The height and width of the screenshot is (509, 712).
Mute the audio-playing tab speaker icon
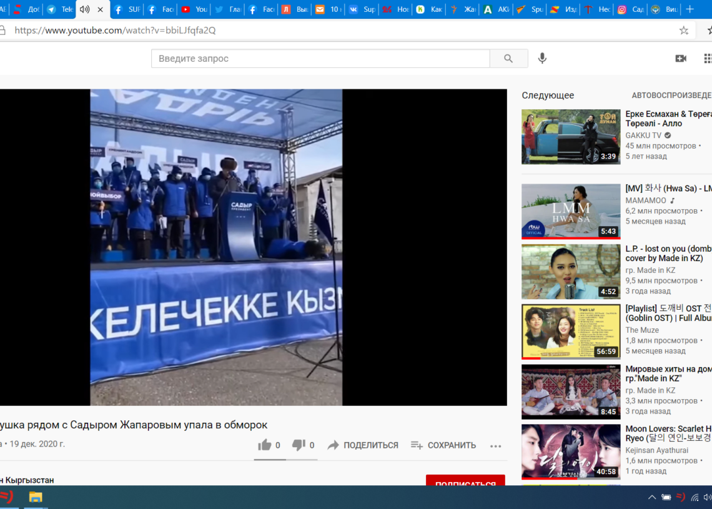pos(84,9)
